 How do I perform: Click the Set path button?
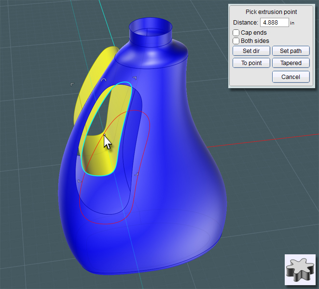point(291,51)
